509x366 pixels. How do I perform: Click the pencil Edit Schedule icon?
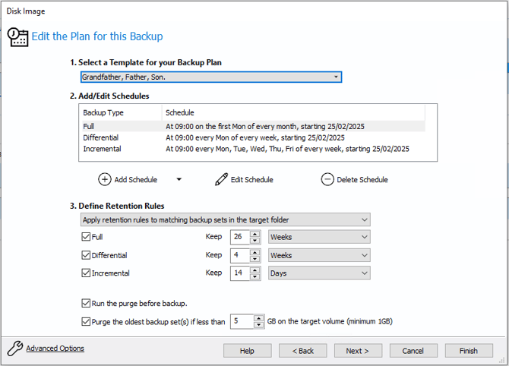click(x=221, y=180)
